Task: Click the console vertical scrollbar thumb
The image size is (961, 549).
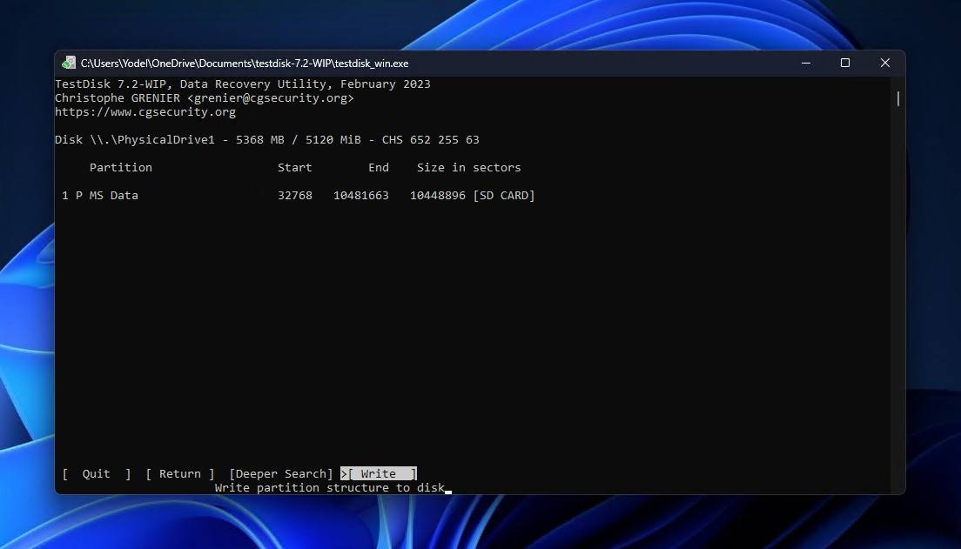Action: [898, 98]
